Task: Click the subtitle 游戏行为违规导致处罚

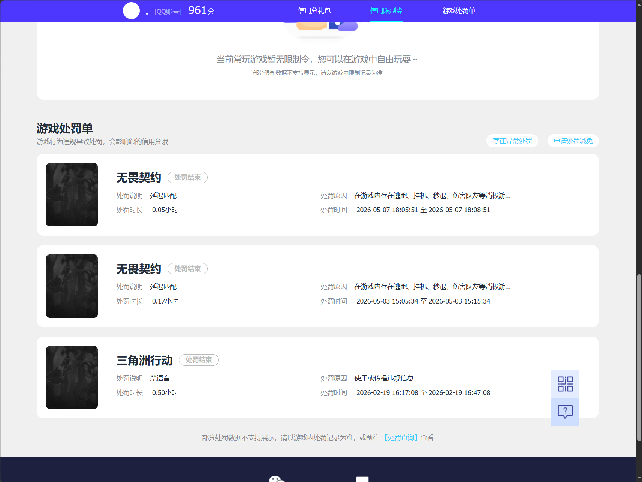Action: 102,142
